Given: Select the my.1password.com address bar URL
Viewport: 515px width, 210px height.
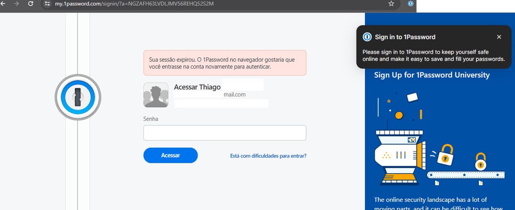Looking at the screenshot, I should pos(134,4).
